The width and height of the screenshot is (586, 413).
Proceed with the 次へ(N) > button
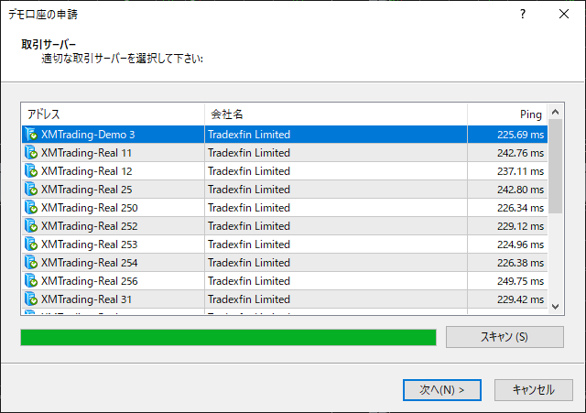(441, 390)
